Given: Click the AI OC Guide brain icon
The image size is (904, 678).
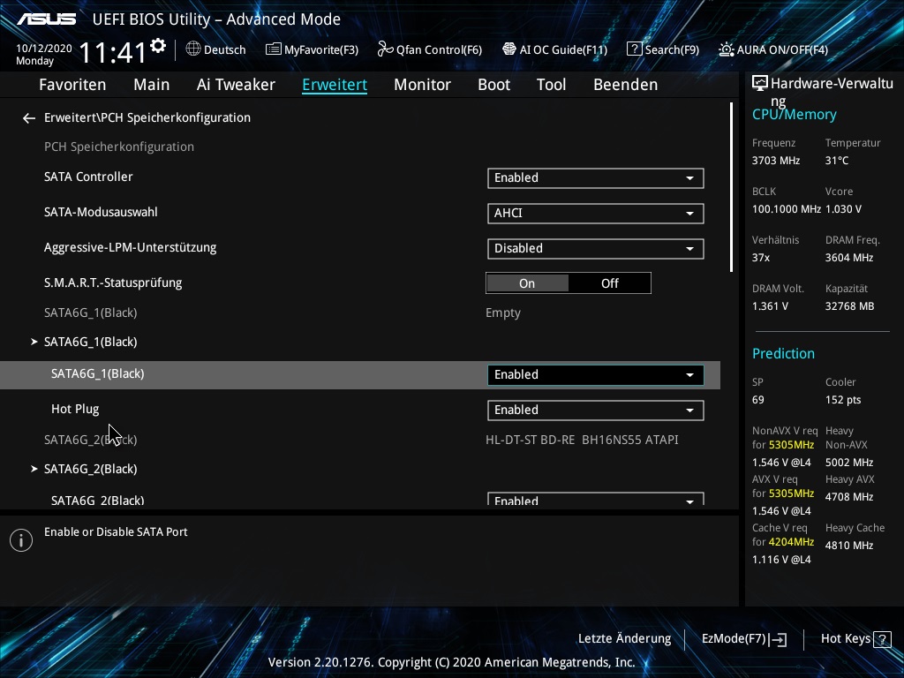Looking at the screenshot, I should 509,49.
